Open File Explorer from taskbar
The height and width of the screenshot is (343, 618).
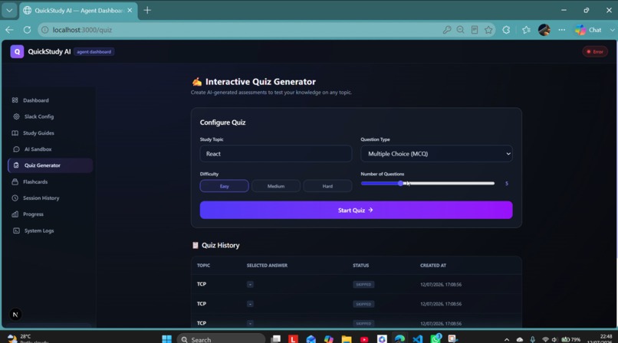347,339
